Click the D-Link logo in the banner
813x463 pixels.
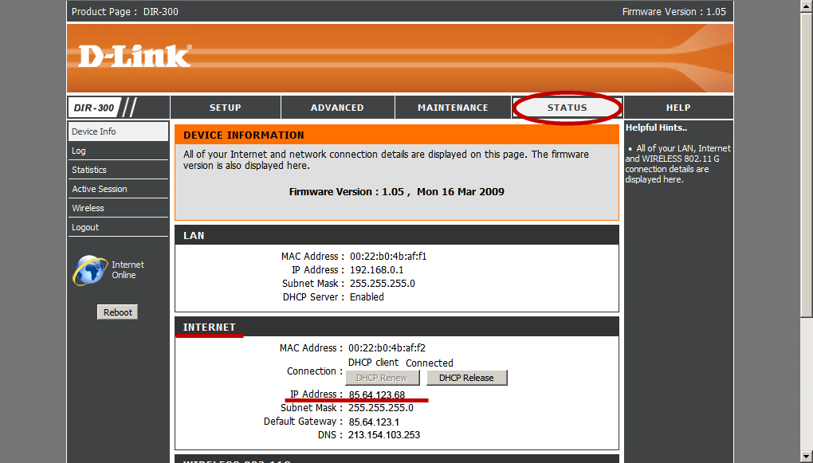click(135, 56)
